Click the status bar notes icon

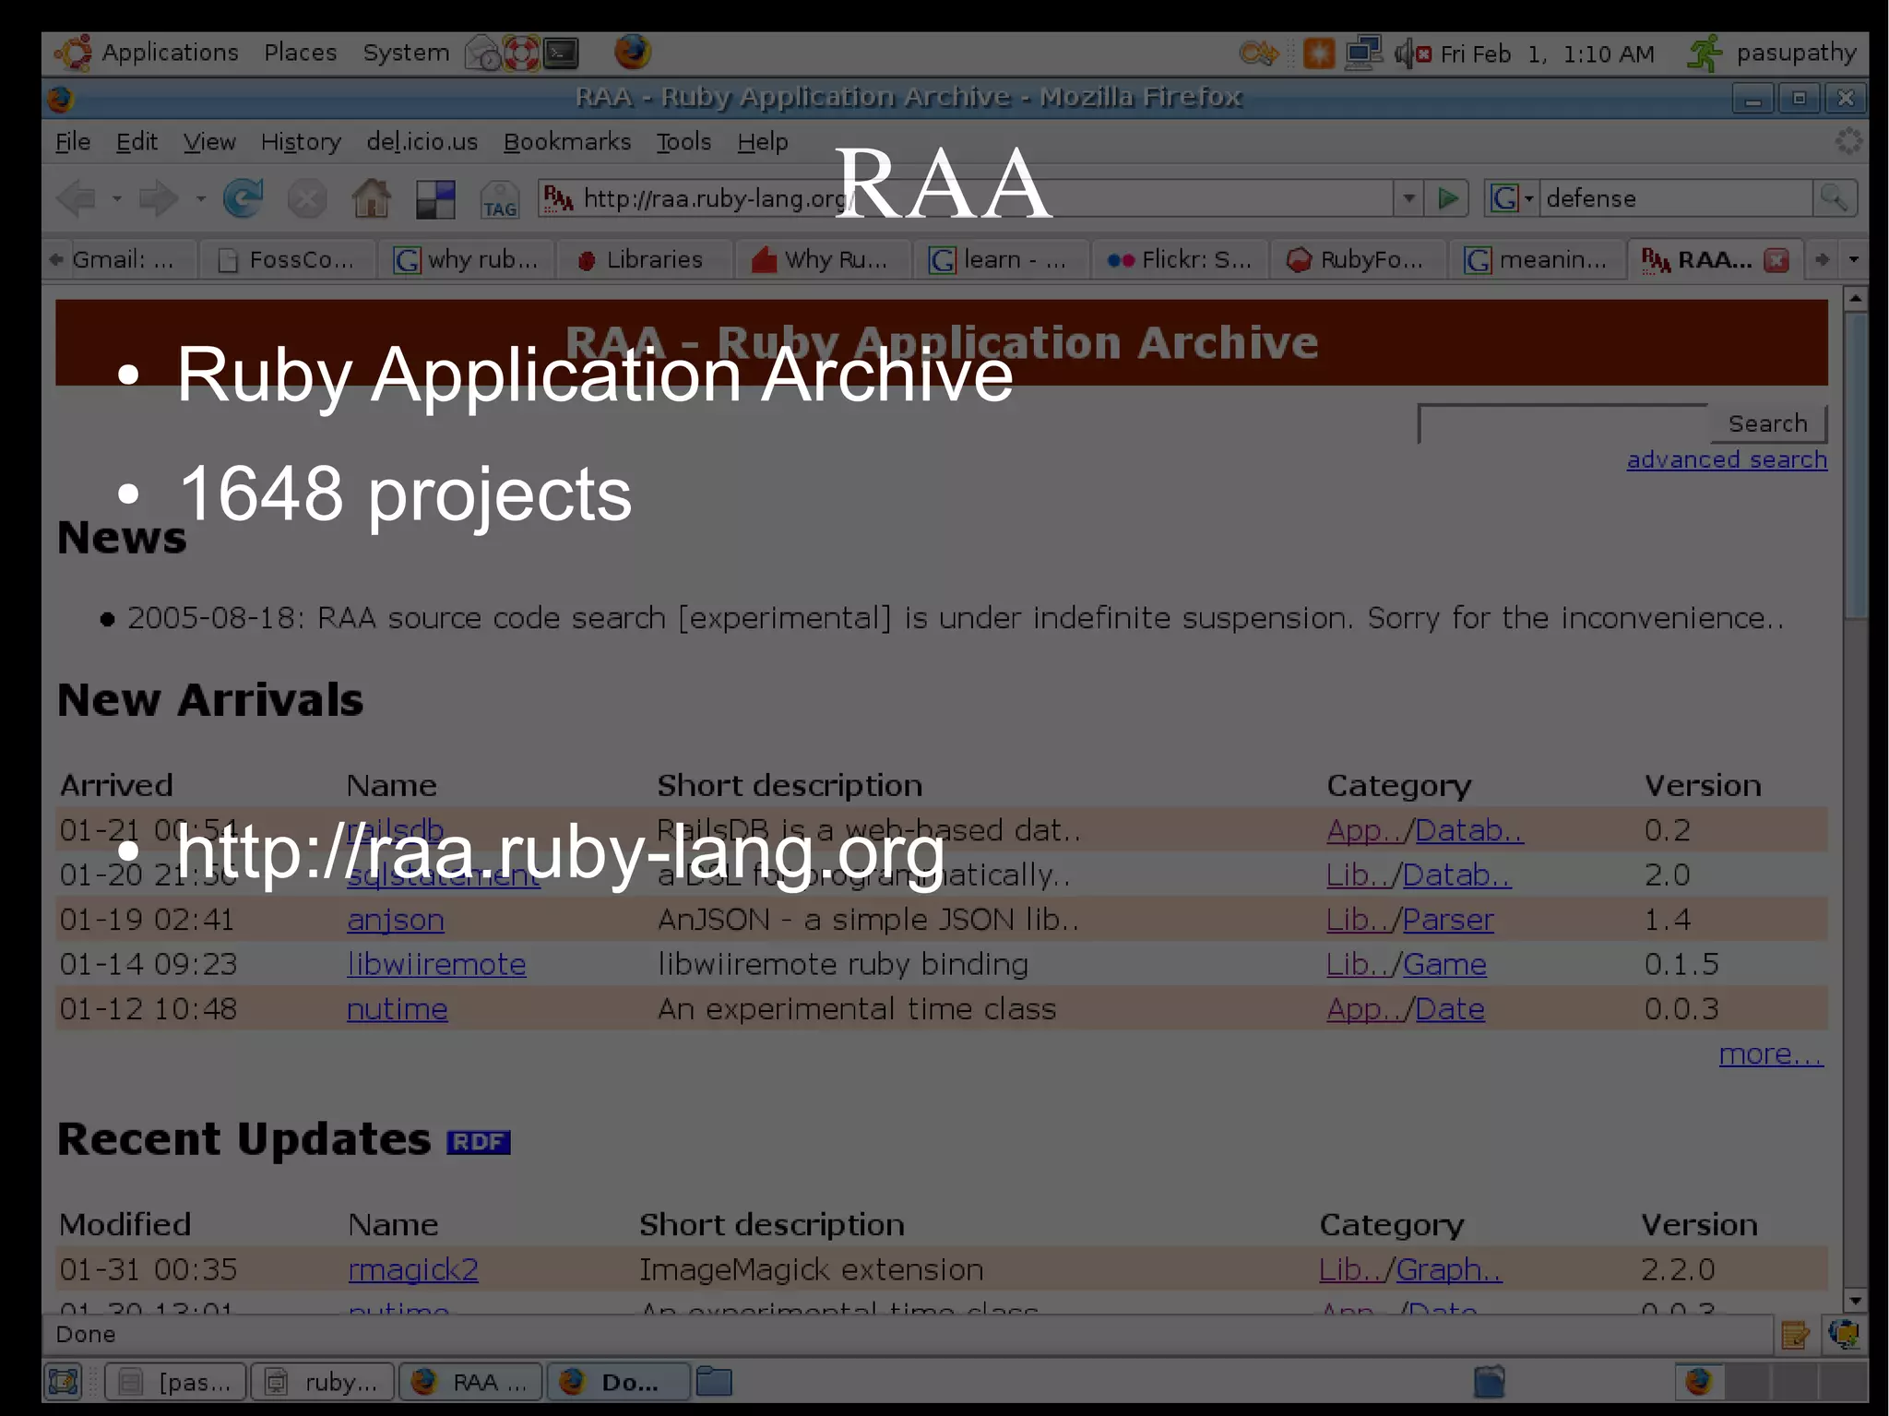click(1795, 1335)
